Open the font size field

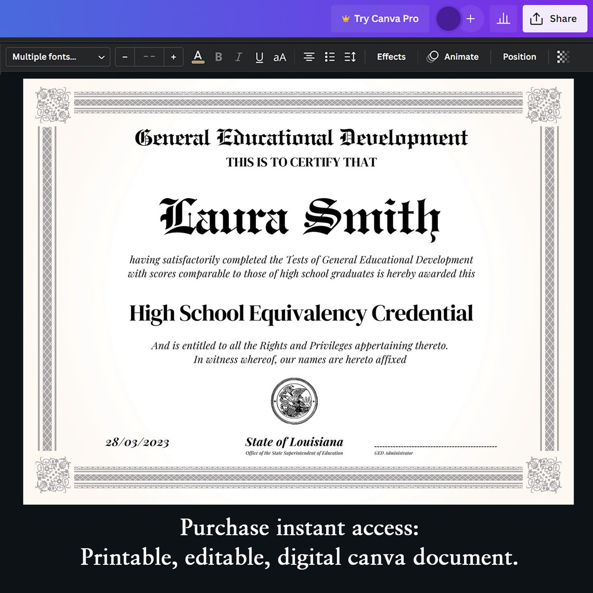149,57
